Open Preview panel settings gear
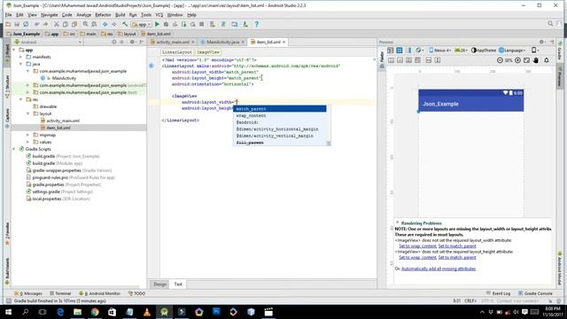The width and height of the screenshot is (567, 319). [x=541, y=42]
